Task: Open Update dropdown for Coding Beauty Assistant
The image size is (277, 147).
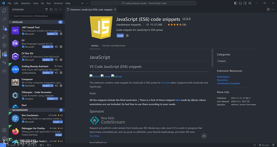Action: tap(52, 73)
